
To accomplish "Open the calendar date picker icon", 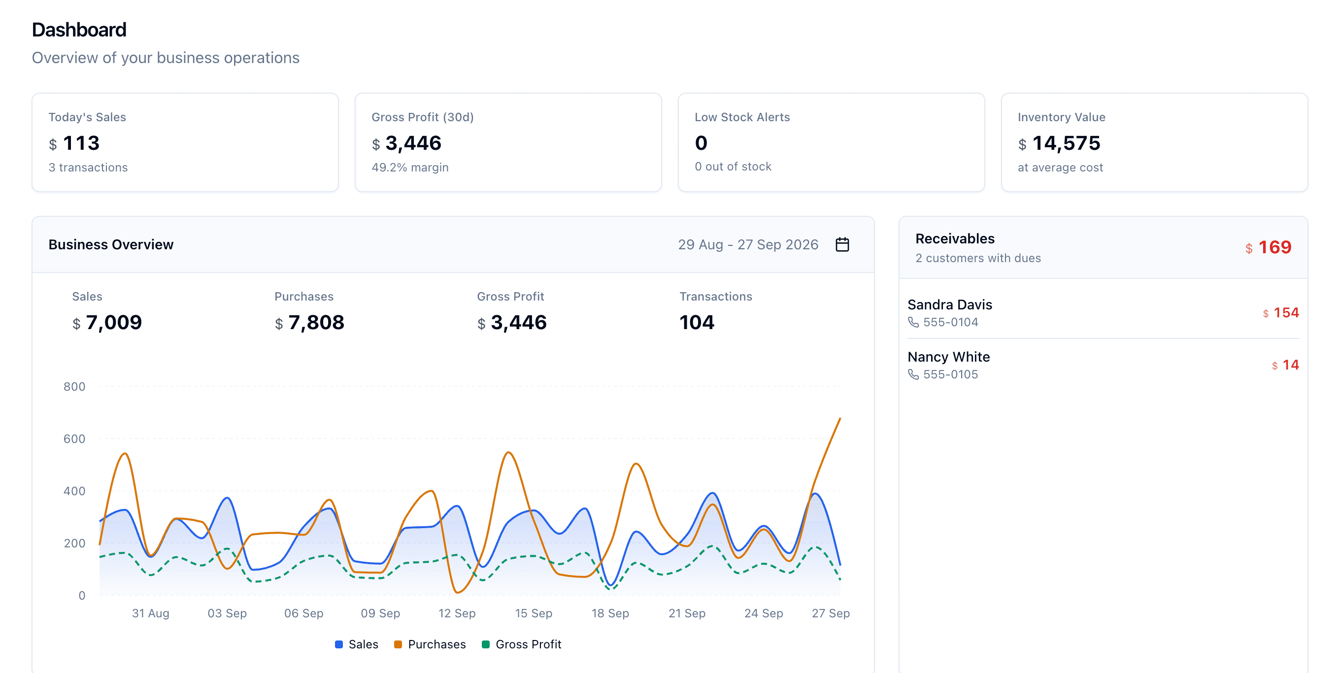I will point(841,244).
